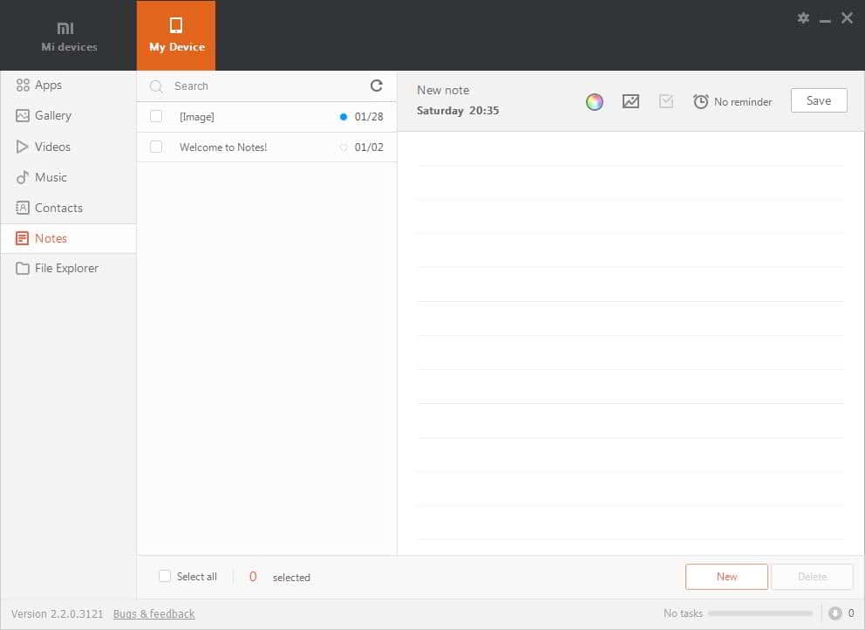Viewport: 865px width, 630px height.
Task: Click the New note button
Action: point(726,577)
